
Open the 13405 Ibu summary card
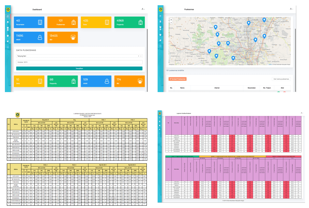(62, 38)
